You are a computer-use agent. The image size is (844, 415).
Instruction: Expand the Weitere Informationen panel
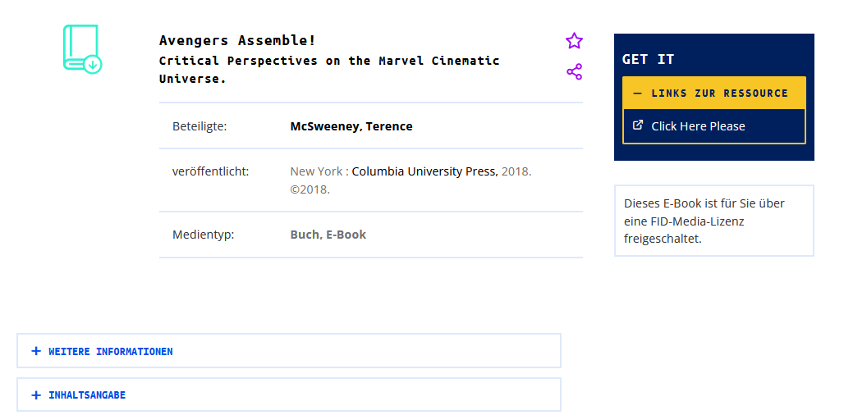(289, 351)
